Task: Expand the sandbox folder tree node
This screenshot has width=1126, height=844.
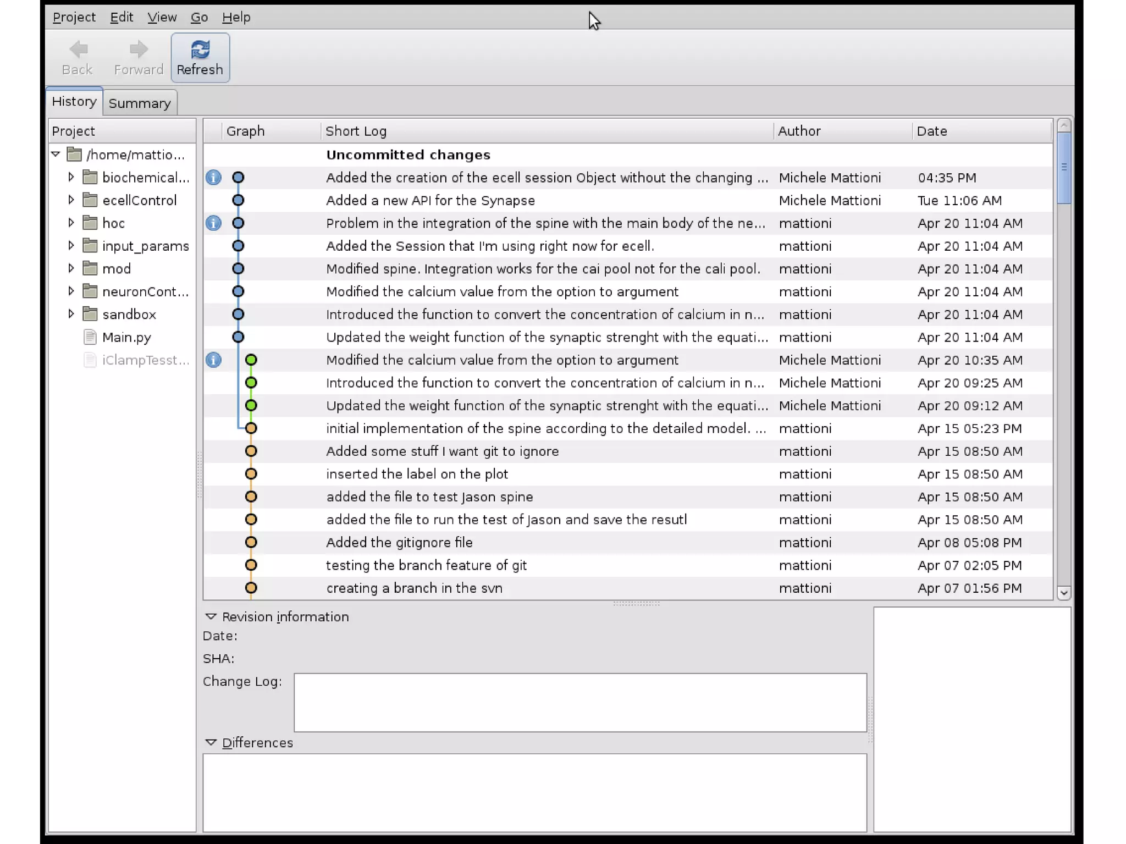Action: coord(71,314)
